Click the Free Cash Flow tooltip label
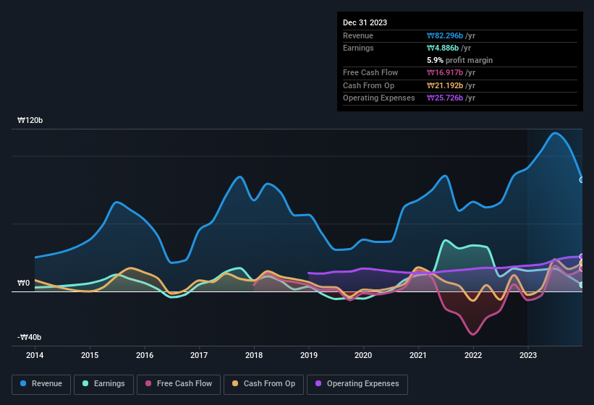 (x=370, y=72)
